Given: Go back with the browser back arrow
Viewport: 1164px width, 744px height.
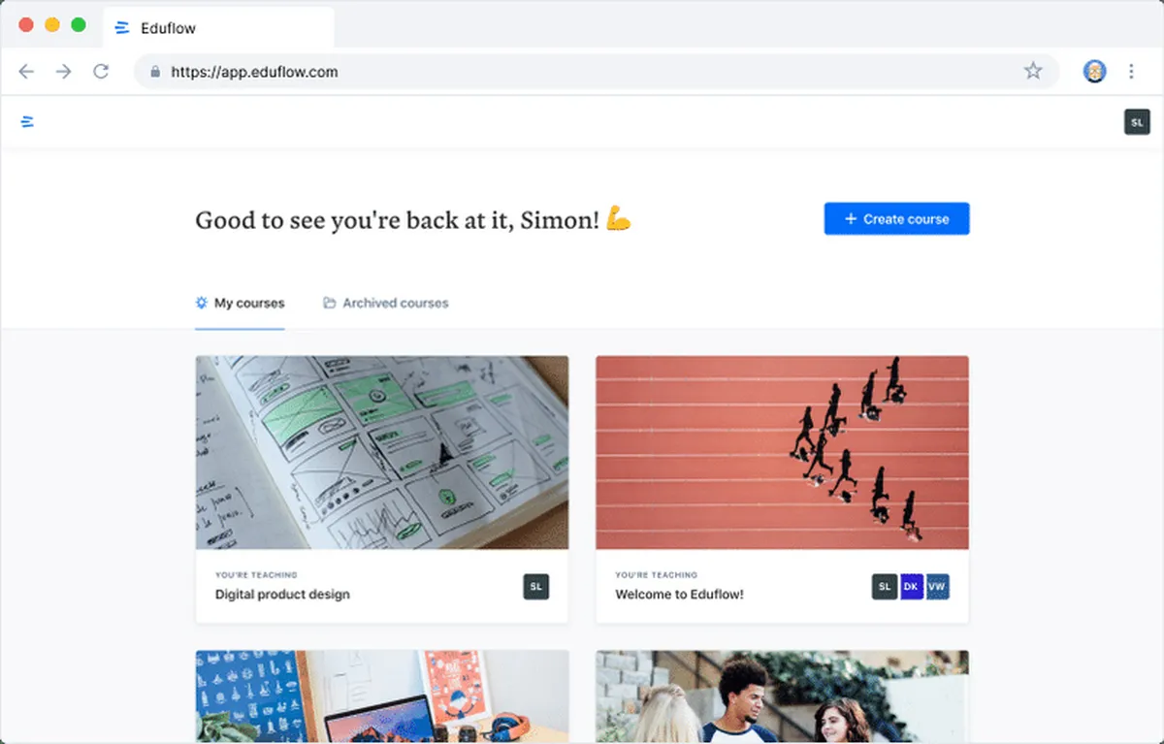Looking at the screenshot, I should [26, 71].
